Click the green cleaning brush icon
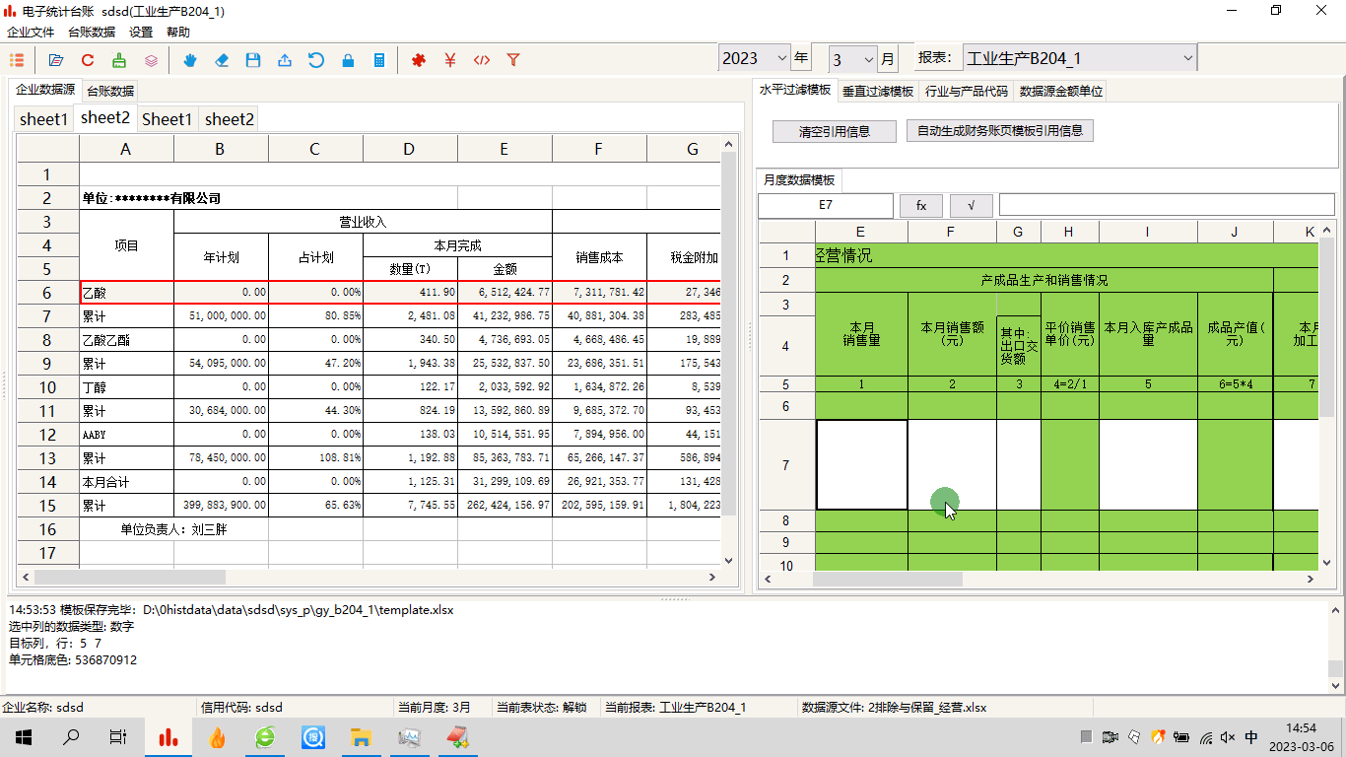 click(x=119, y=60)
